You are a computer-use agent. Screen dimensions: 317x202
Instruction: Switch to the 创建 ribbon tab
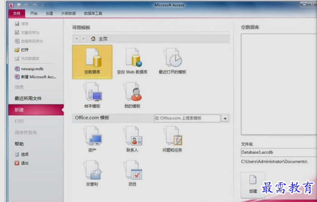(x=49, y=13)
